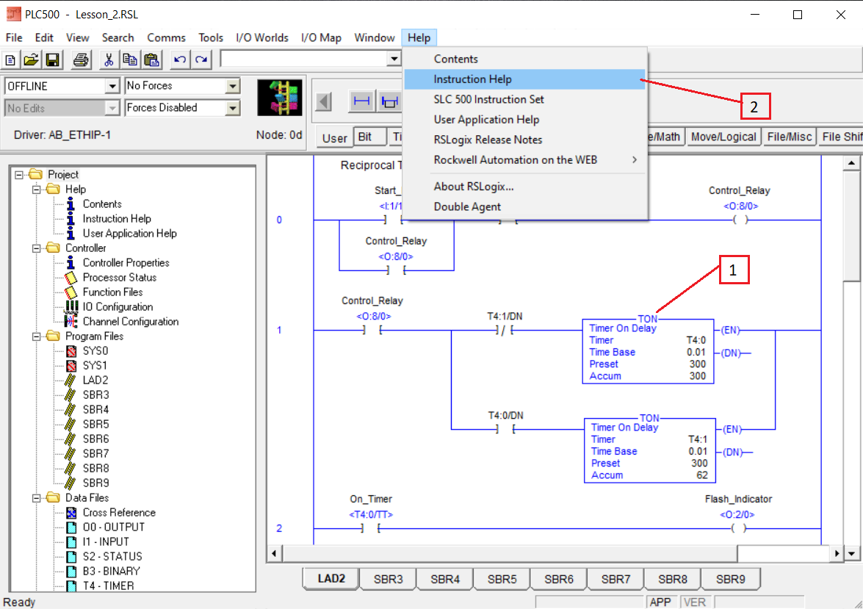
Task: Click the Paste clipboard icon
Action: [x=151, y=60]
